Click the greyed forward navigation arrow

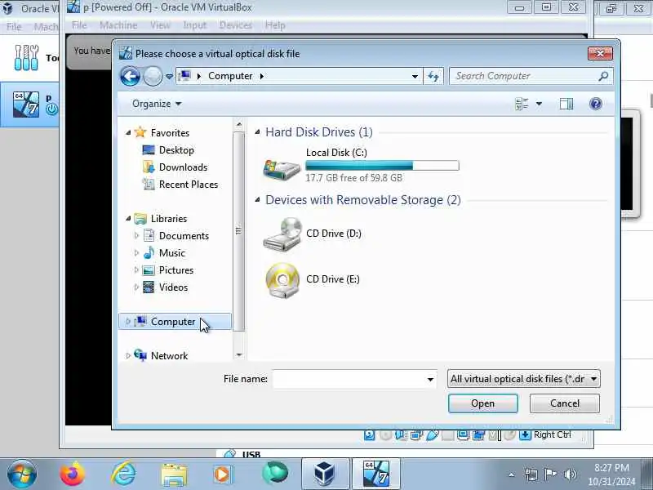coord(153,76)
